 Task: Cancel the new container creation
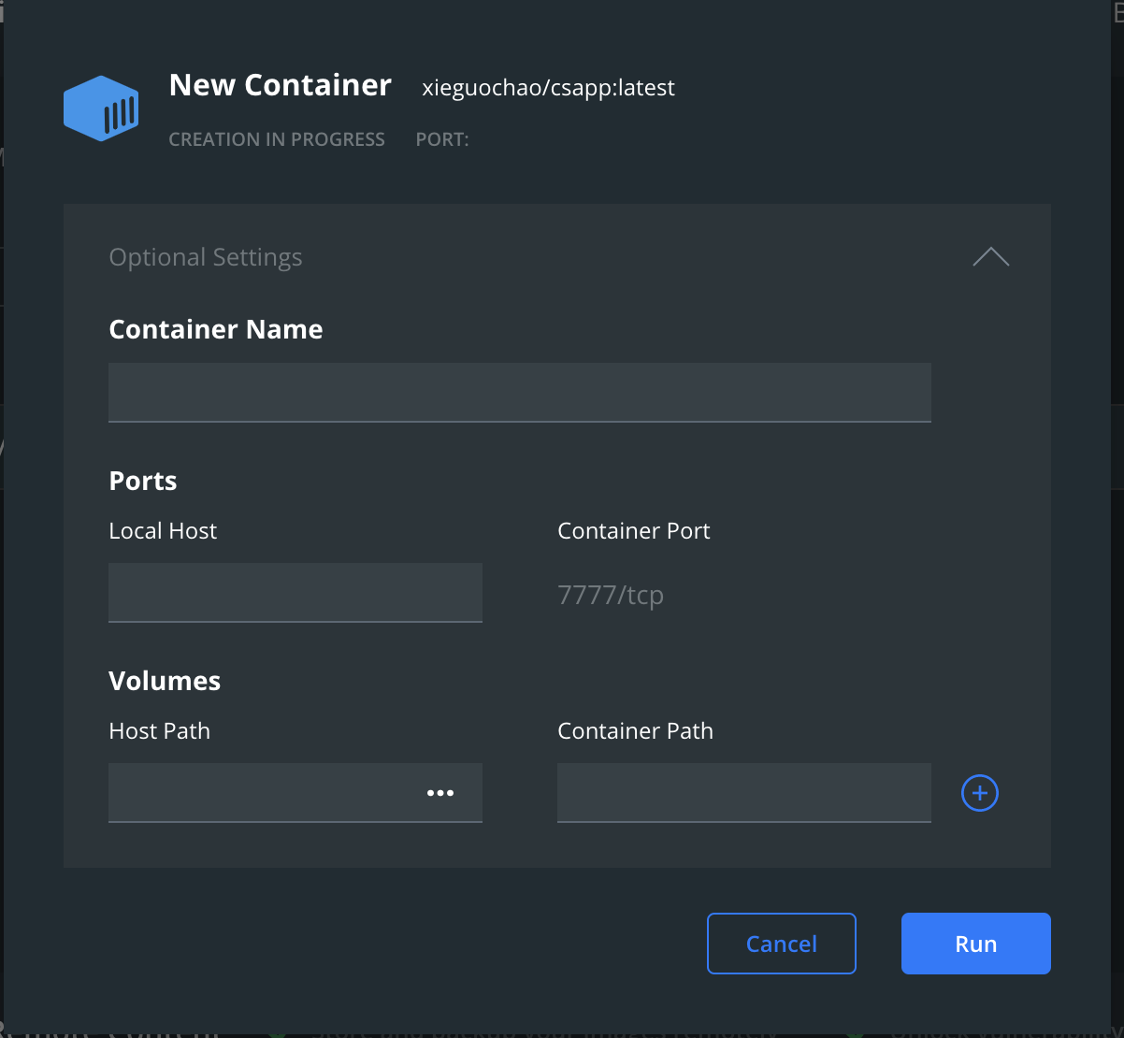(781, 943)
